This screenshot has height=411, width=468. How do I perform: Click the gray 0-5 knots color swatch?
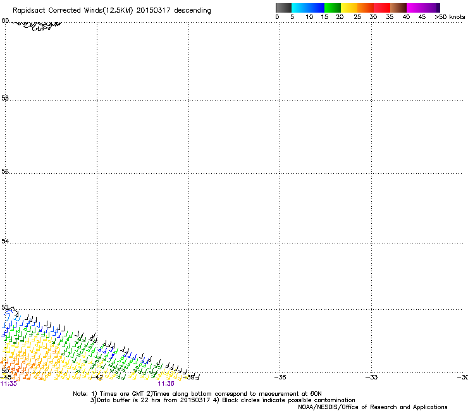click(283, 8)
